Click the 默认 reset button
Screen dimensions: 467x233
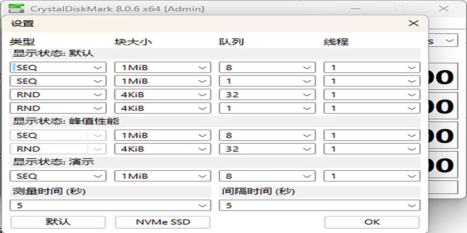click(x=58, y=222)
